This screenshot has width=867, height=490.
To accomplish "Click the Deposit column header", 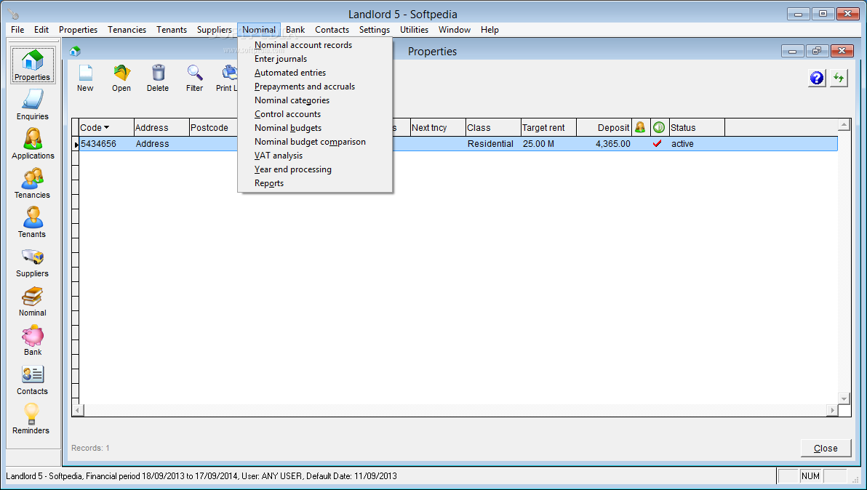I will point(604,128).
